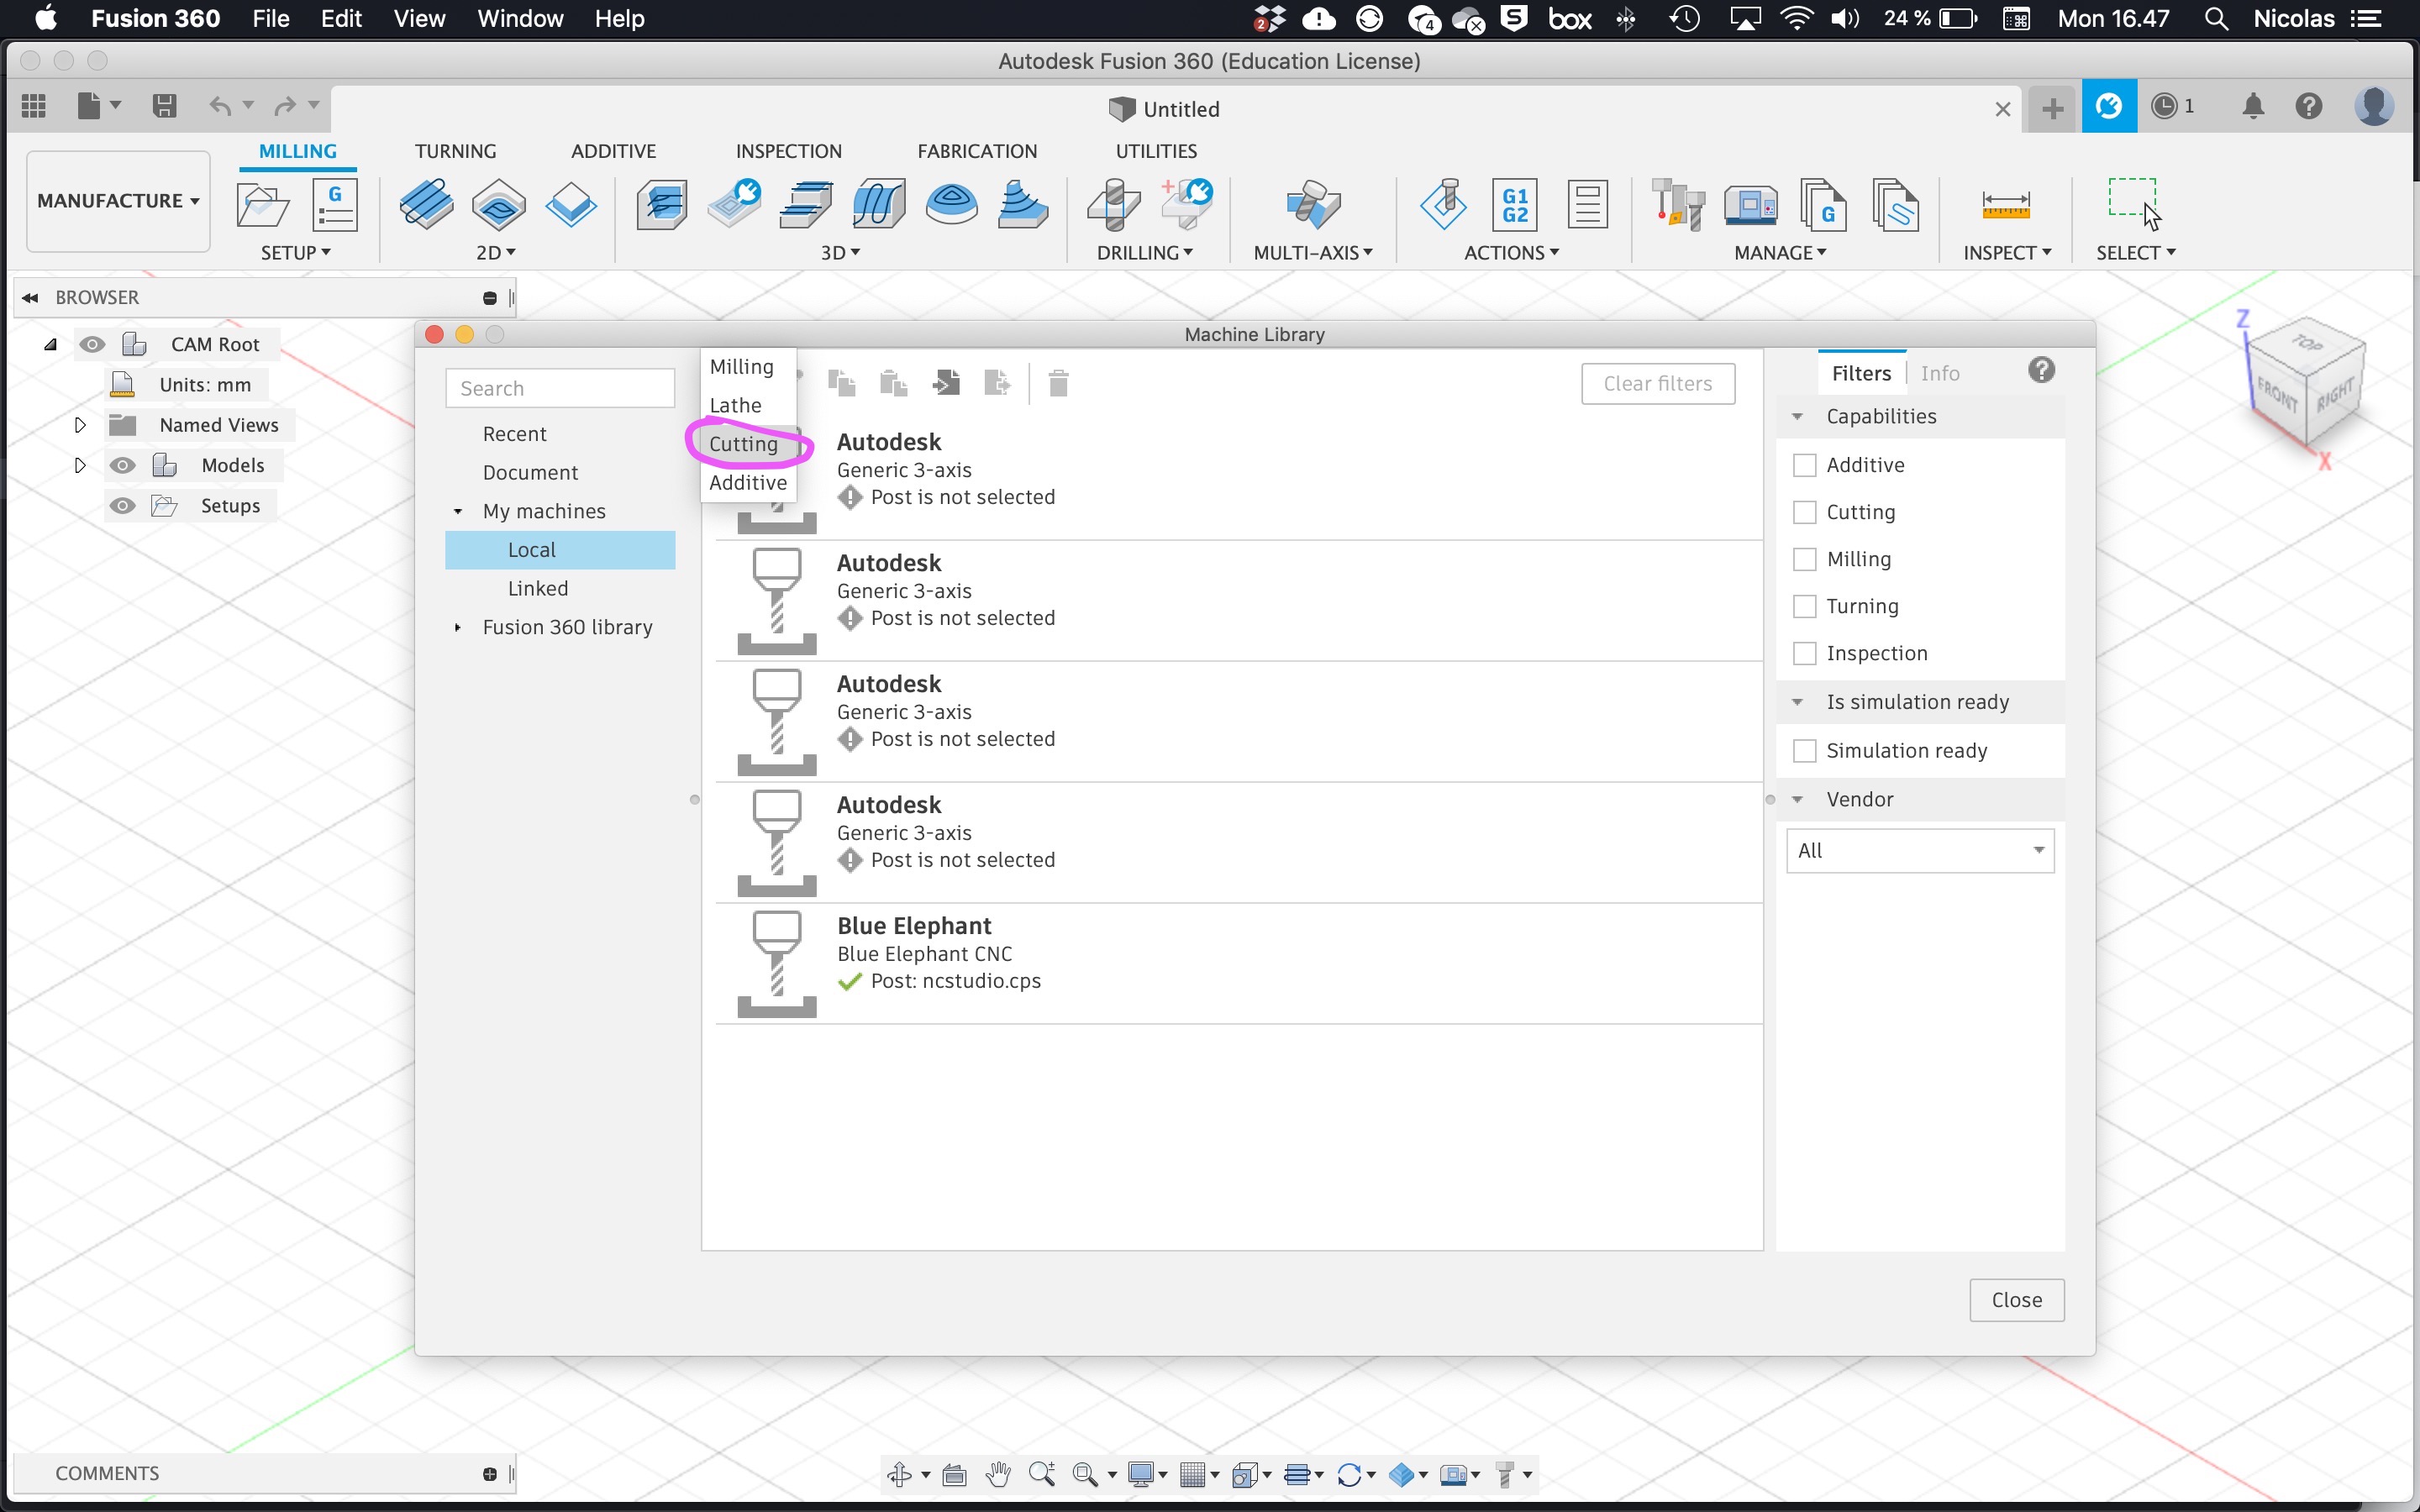Select Linked under My machines
This screenshot has width=2420, height=1512.
[538, 589]
